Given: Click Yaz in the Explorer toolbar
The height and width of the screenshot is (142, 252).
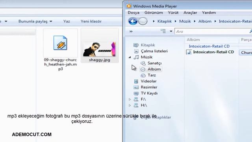Looking at the screenshot, I should tap(67, 21).
